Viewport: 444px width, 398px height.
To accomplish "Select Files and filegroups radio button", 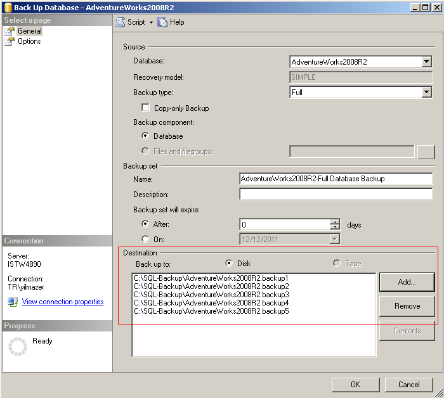I will (x=145, y=151).
